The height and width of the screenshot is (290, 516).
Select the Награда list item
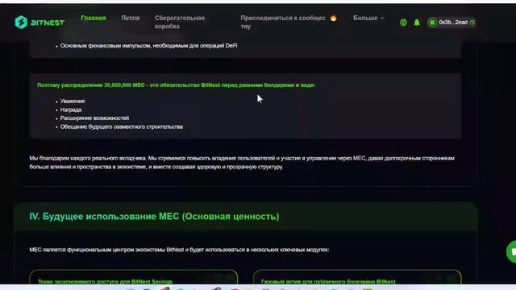[x=71, y=110]
